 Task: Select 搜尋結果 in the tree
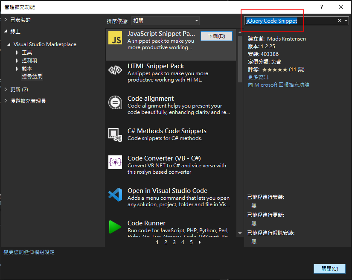[32, 76]
